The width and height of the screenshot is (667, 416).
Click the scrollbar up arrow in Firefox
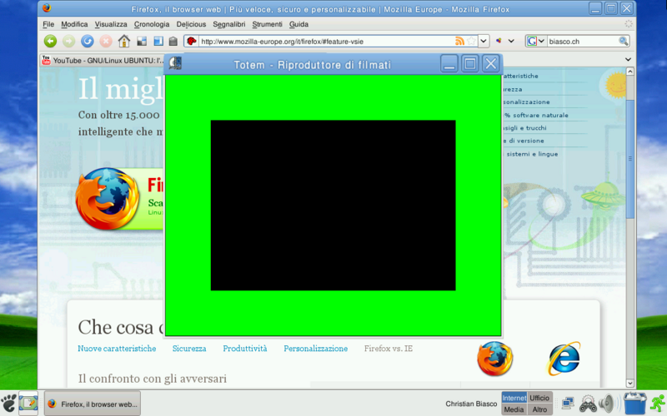click(x=630, y=72)
